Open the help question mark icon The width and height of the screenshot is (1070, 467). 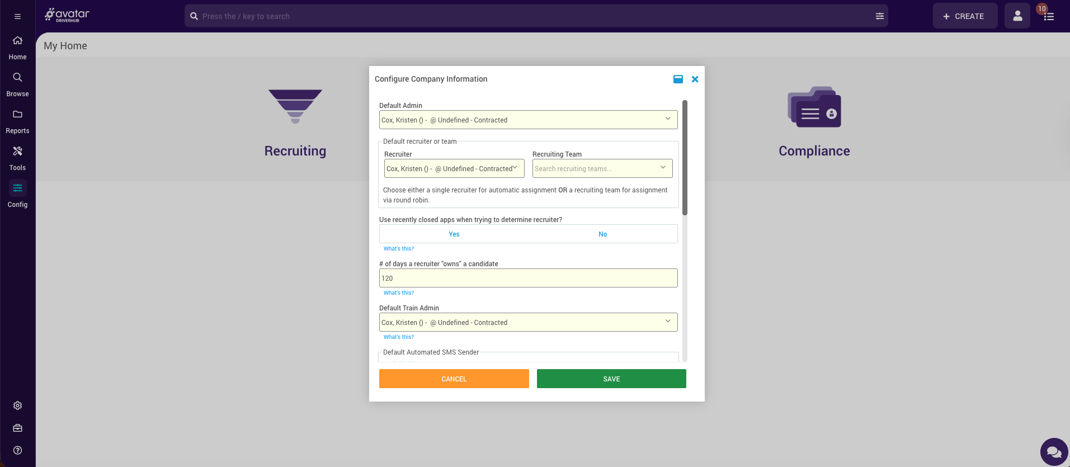click(17, 450)
